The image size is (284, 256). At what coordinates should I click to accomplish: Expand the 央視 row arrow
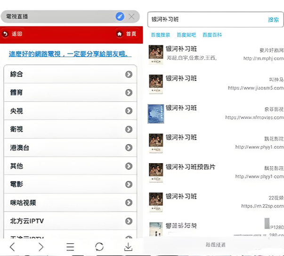pyautogui.click(x=129, y=111)
